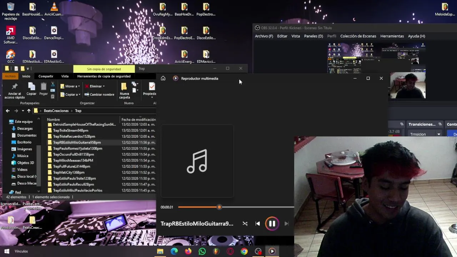Click the media player seek slider handle
The image size is (457, 257).
click(219, 207)
